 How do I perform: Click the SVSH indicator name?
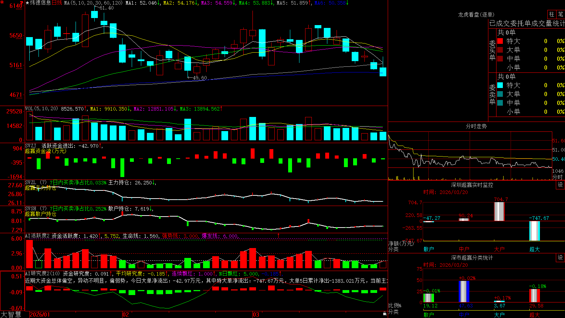coord(31,209)
